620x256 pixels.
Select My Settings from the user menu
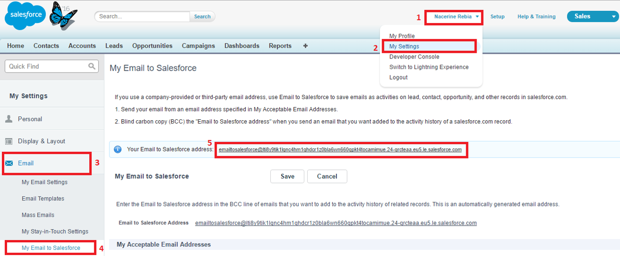tap(404, 46)
